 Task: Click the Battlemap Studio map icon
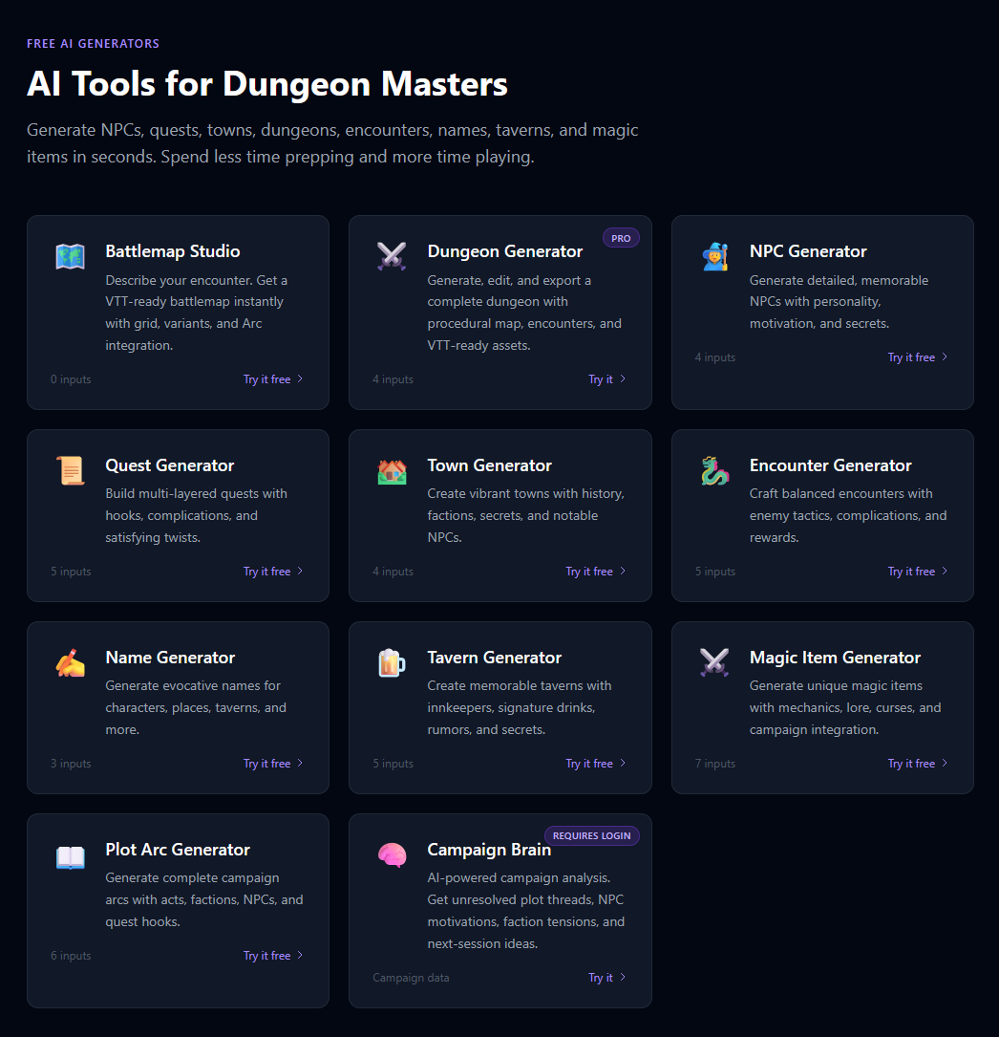tap(70, 256)
